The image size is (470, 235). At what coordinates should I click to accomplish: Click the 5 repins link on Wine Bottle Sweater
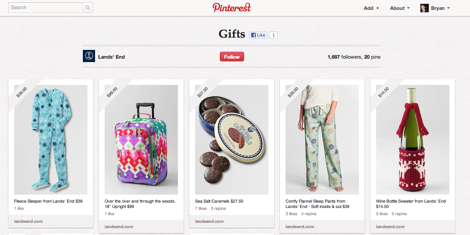[x=399, y=214]
